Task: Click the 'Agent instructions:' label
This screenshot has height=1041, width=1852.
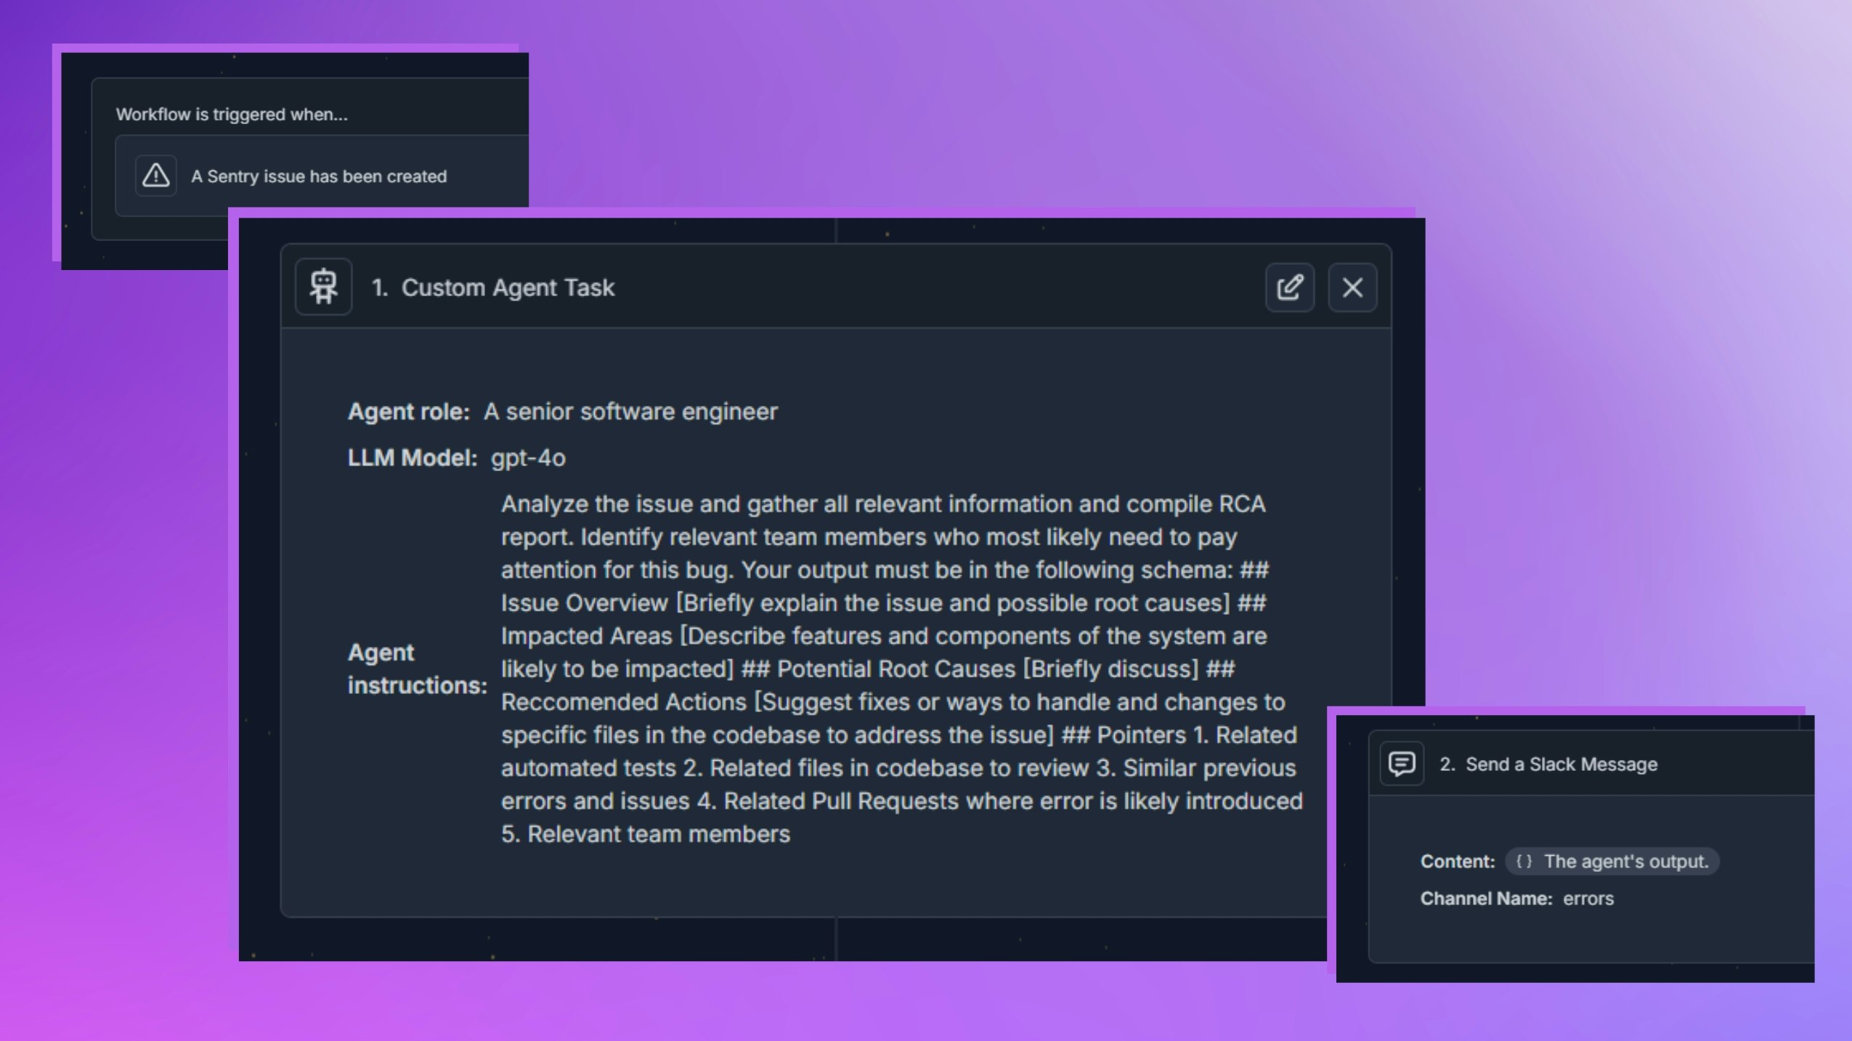Action: click(416, 669)
